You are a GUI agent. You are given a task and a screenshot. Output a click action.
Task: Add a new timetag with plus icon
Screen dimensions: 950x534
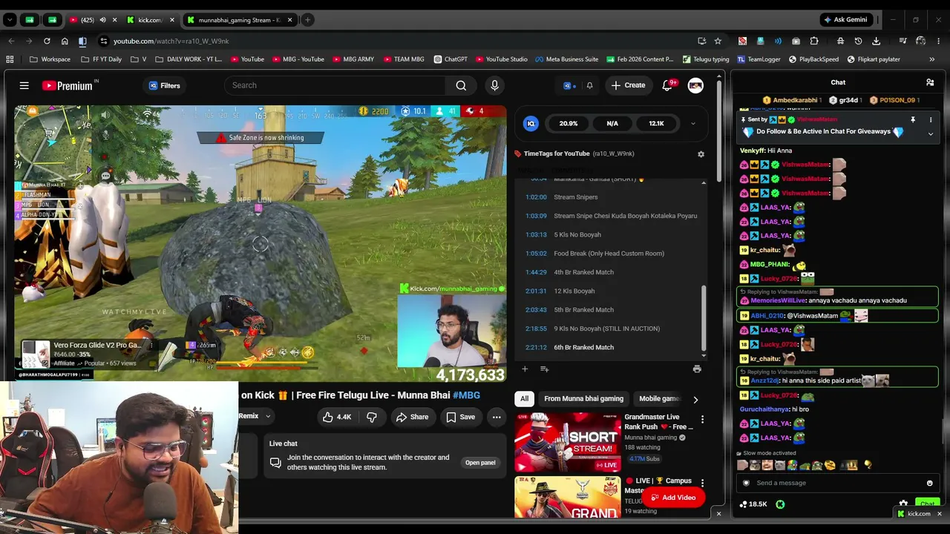click(x=525, y=369)
